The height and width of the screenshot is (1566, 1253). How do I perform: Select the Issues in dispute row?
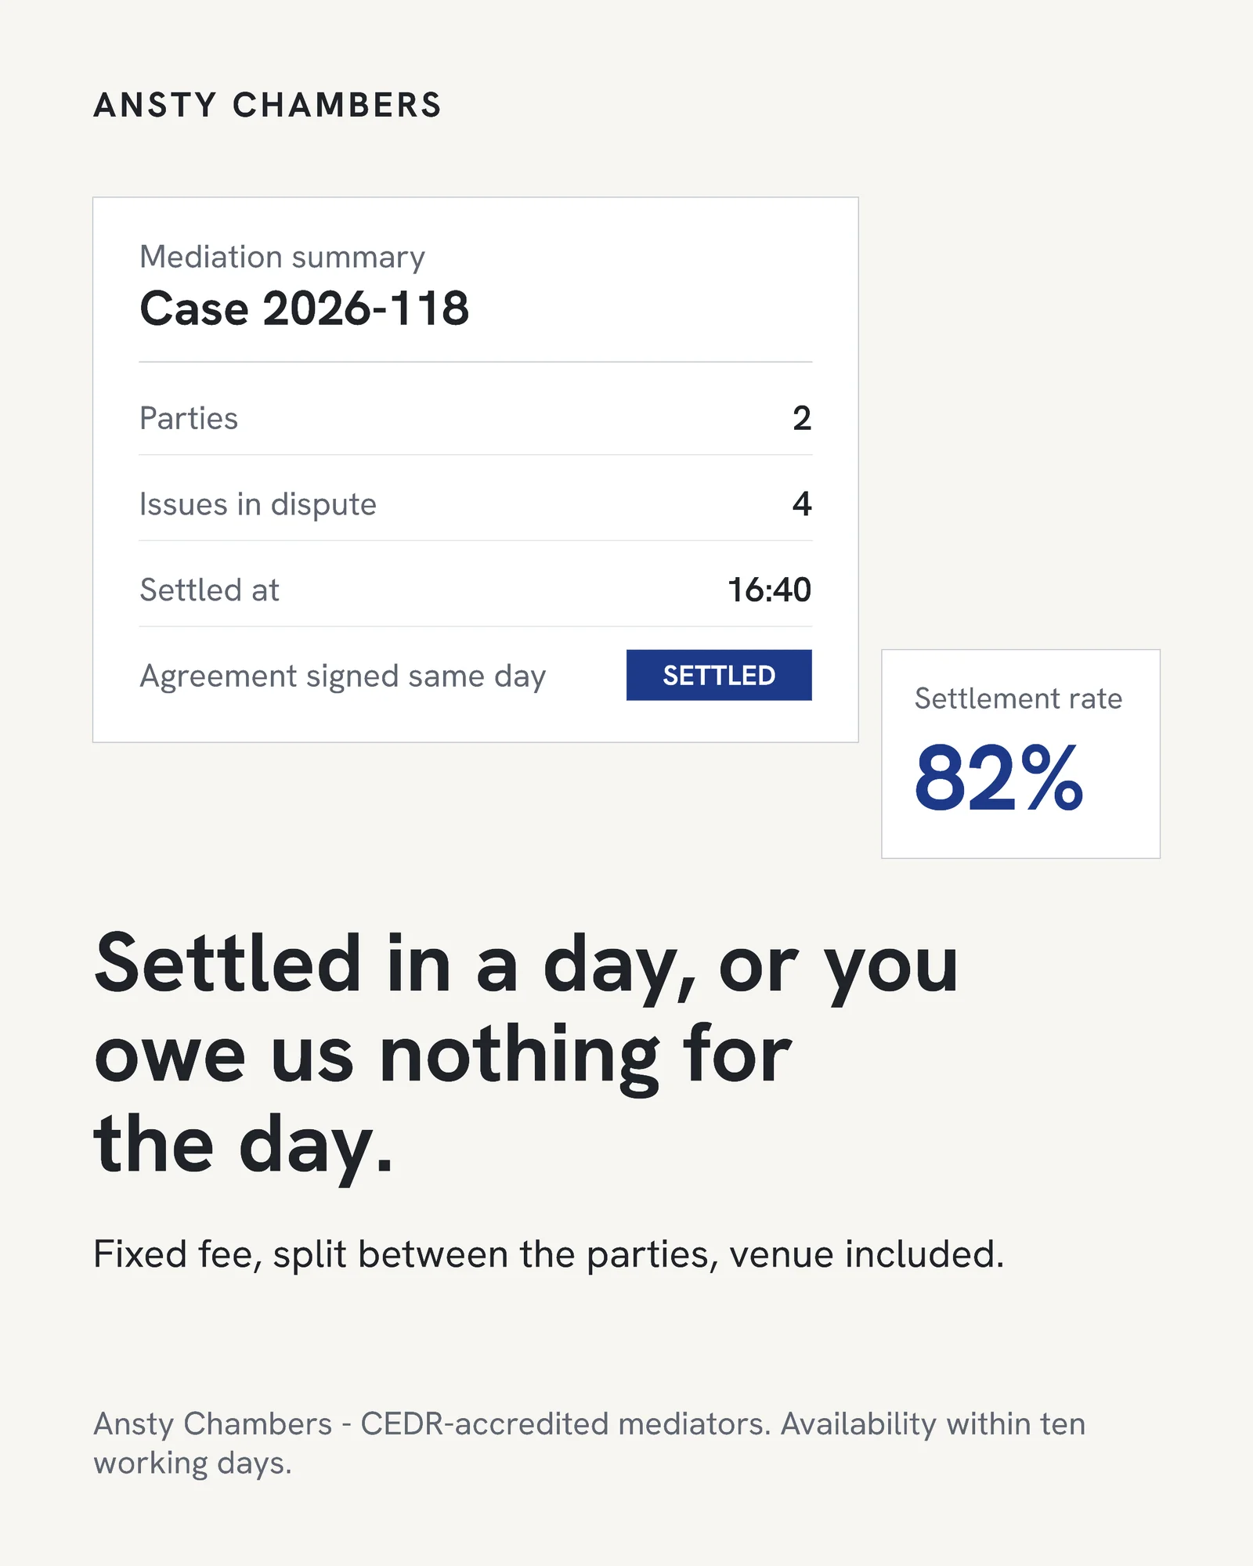(x=475, y=503)
